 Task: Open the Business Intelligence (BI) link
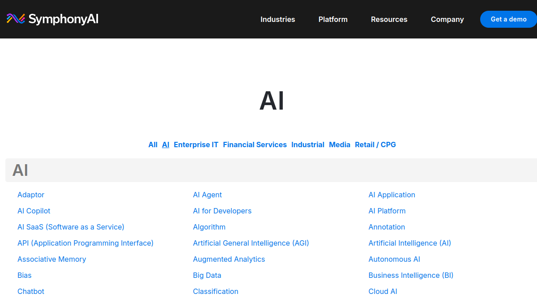click(411, 275)
